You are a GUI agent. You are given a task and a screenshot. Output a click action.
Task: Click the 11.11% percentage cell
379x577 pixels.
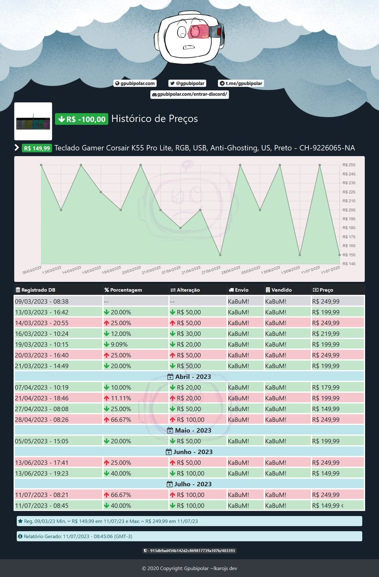[x=135, y=398]
